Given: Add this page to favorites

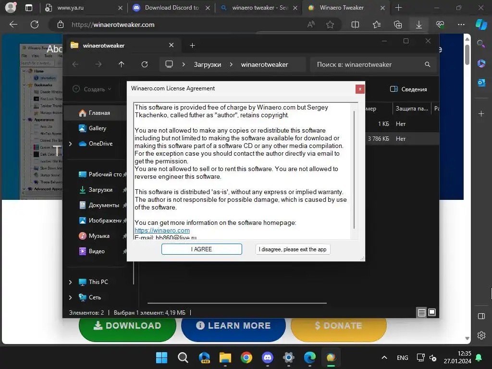Looking at the screenshot, I should point(330,25).
